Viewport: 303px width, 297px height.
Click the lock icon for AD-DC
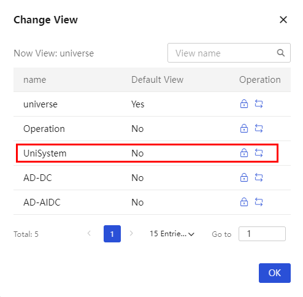point(244,177)
